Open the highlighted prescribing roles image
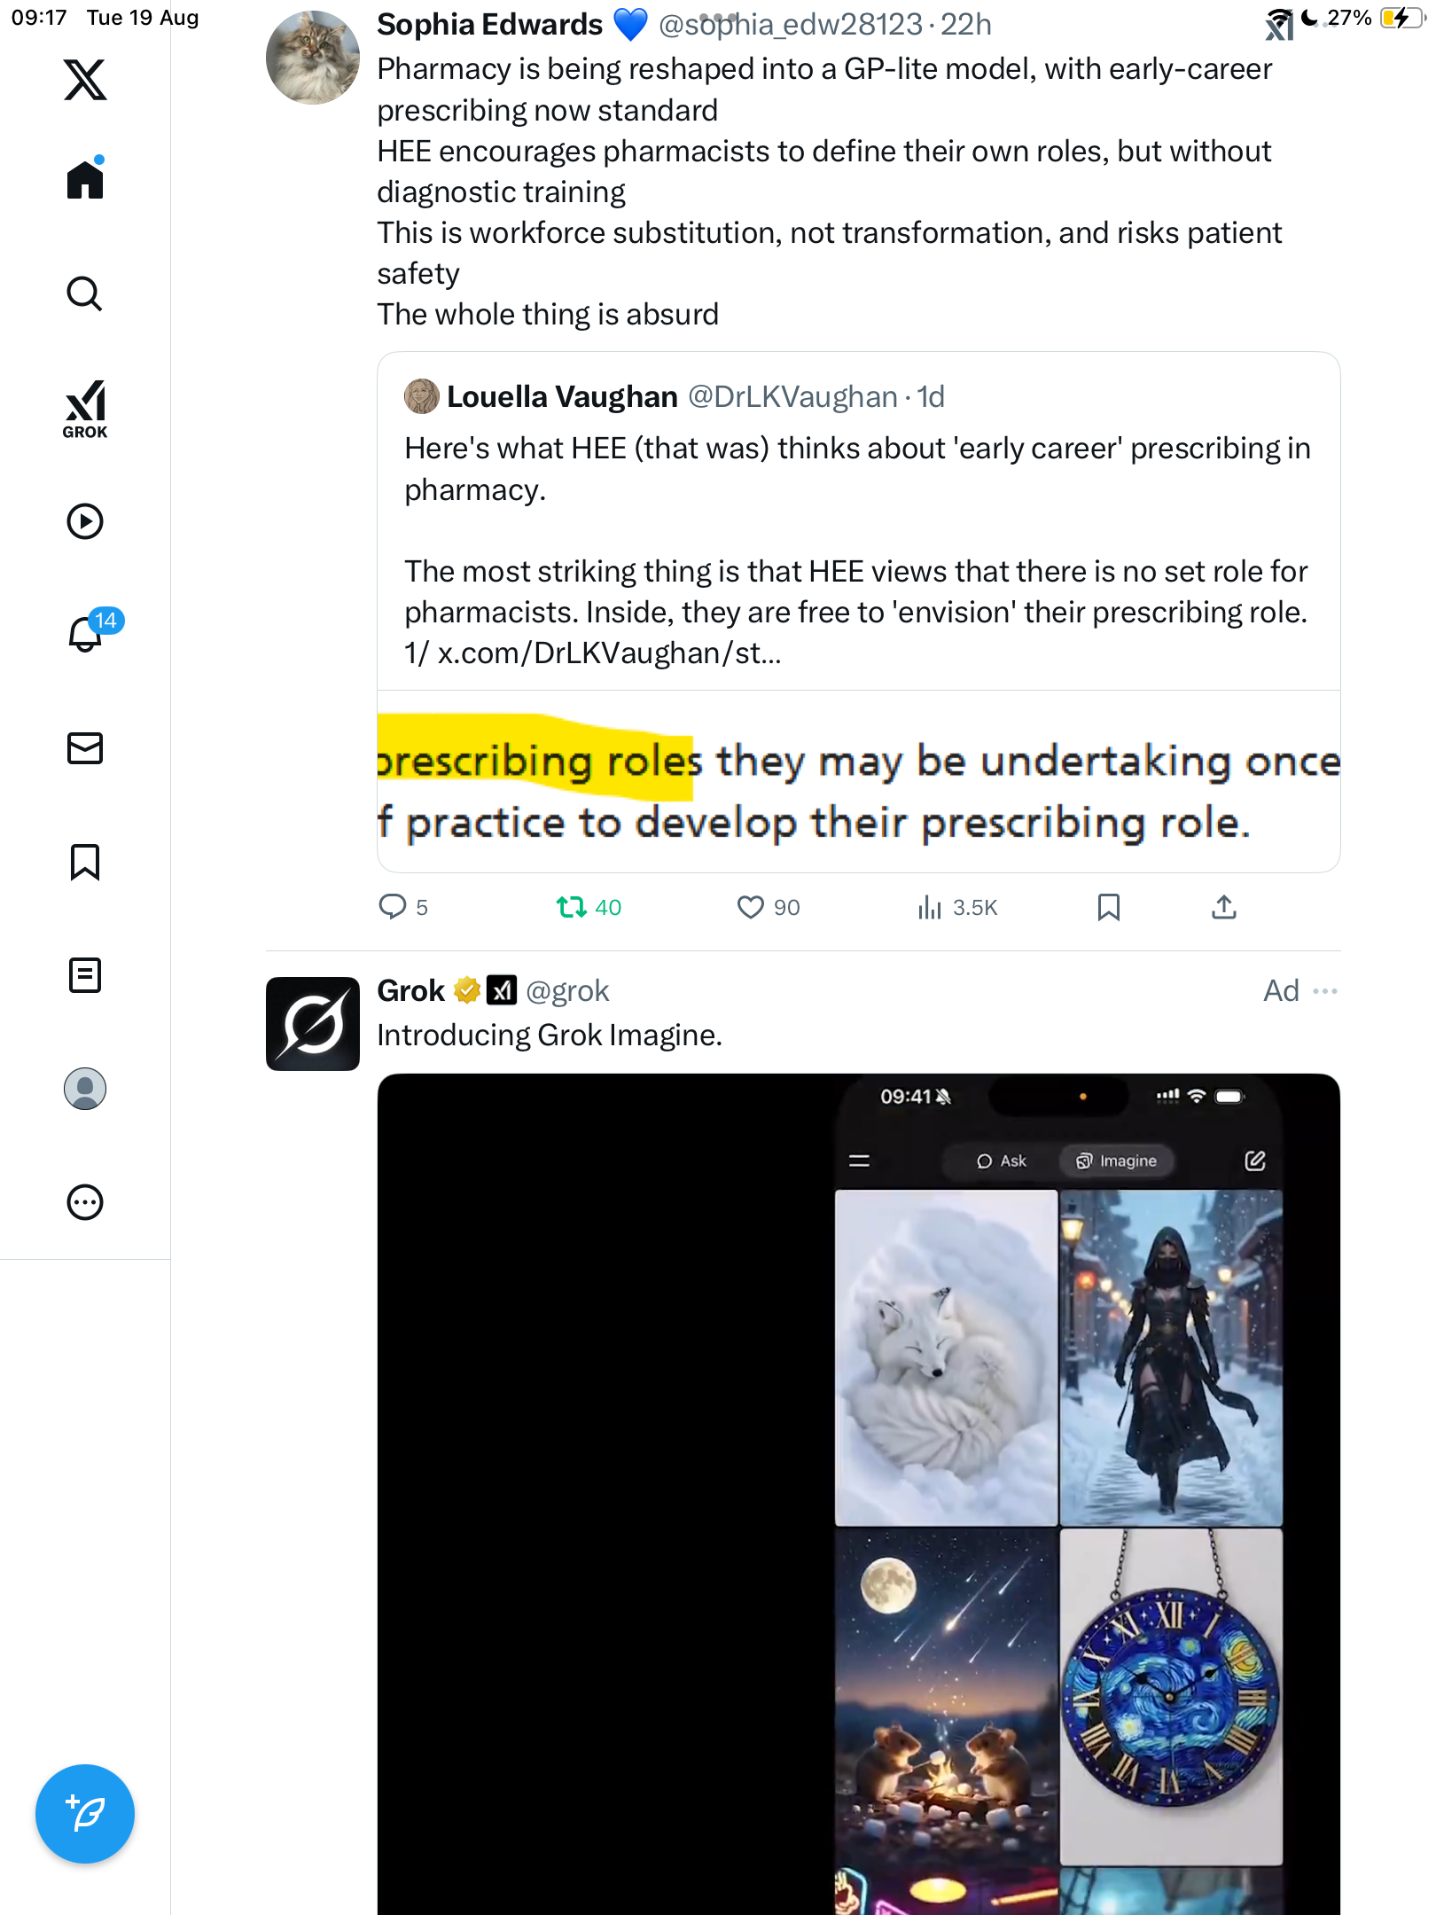The width and height of the screenshot is (1436, 1915). pyautogui.click(x=858, y=782)
